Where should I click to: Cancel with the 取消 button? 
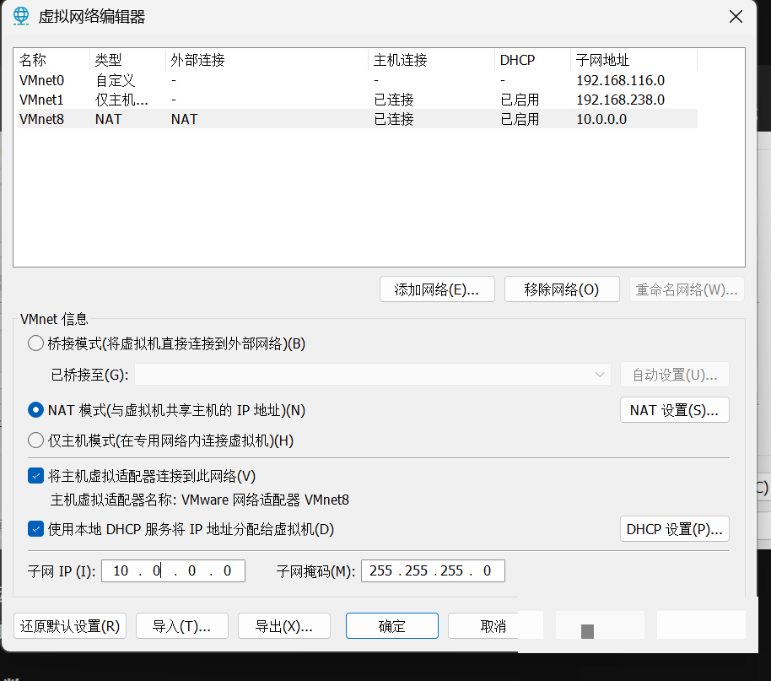coord(493,626)
